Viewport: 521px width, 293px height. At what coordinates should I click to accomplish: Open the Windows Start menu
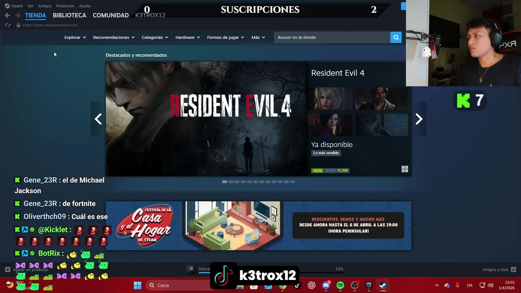[138, 285]
